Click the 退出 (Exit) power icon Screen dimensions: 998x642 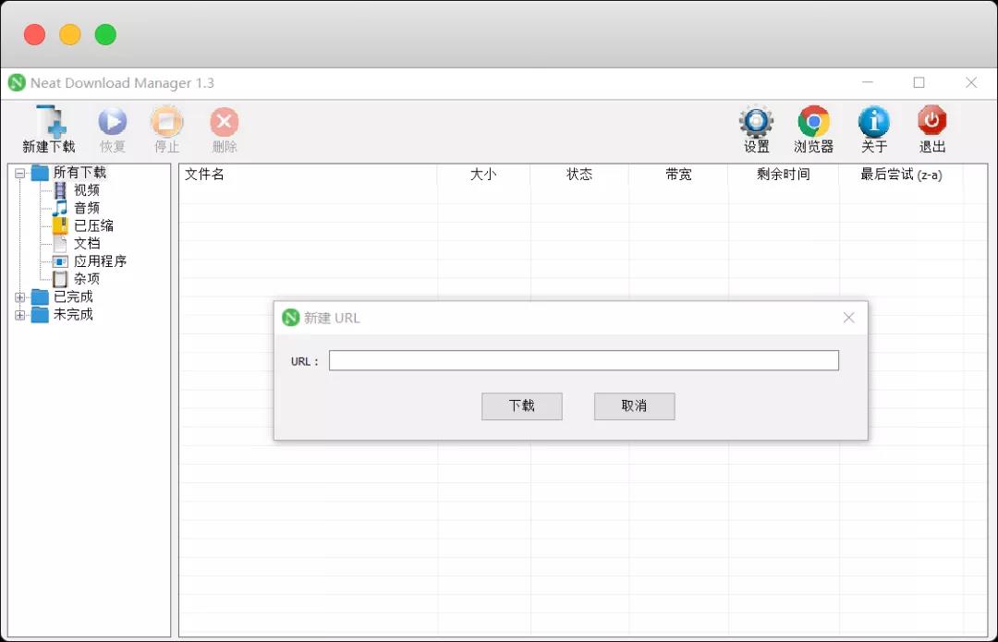coord(932,123)
